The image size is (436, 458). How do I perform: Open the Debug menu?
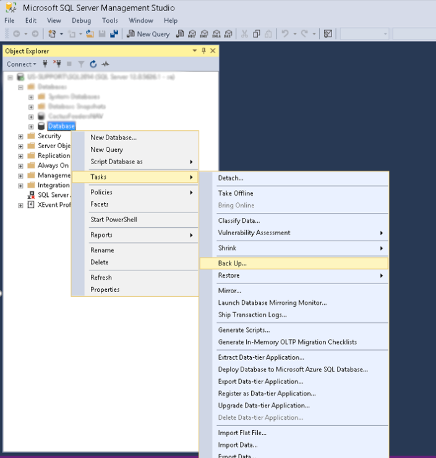pyautogui.click(x=82, y=20)
